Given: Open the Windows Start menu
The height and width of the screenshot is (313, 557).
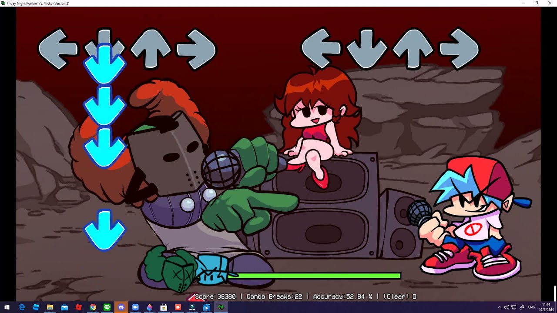Looking at the screenshot, I should click(7, 307).
